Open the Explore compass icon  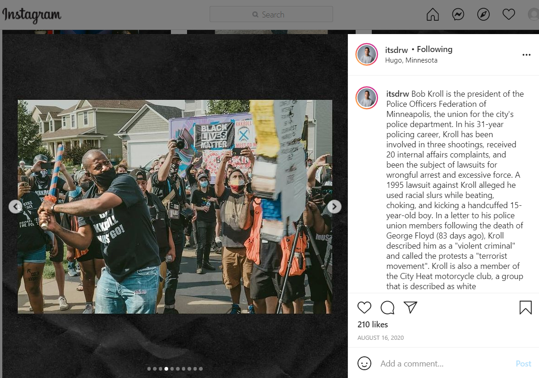(x=483, y=14)
